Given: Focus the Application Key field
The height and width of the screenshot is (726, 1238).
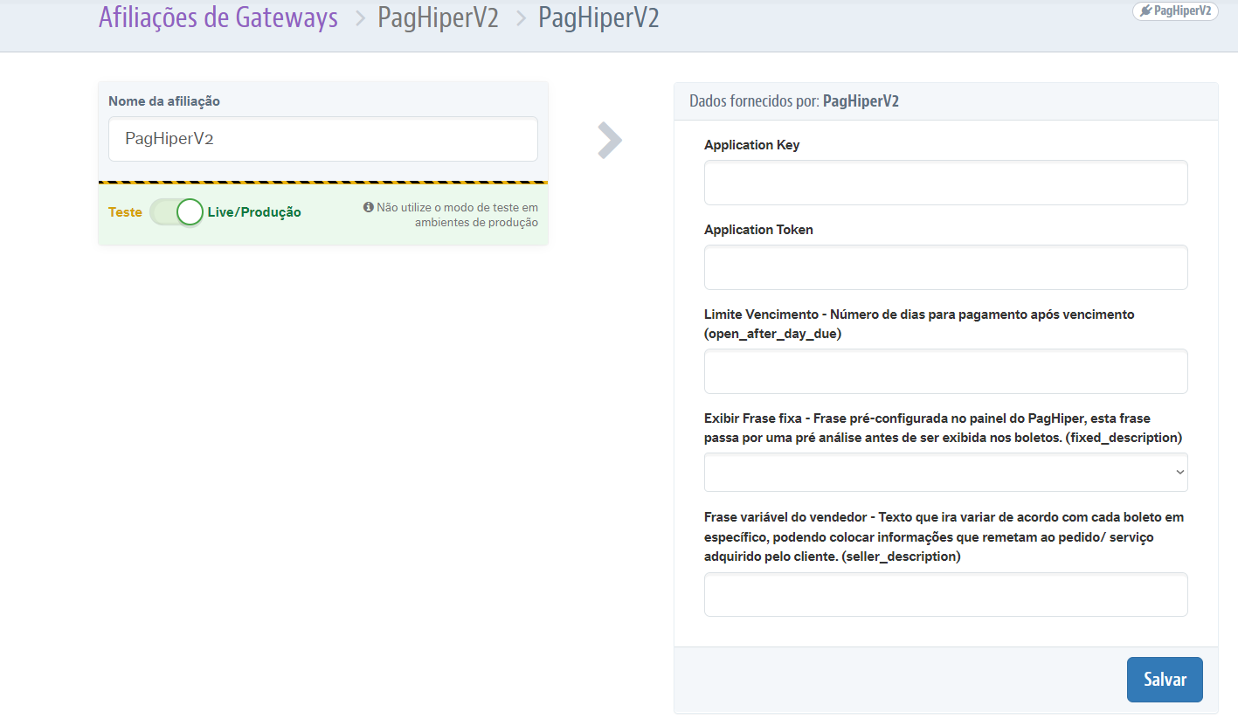Looking at the screenshot, I should pos(946,183).
